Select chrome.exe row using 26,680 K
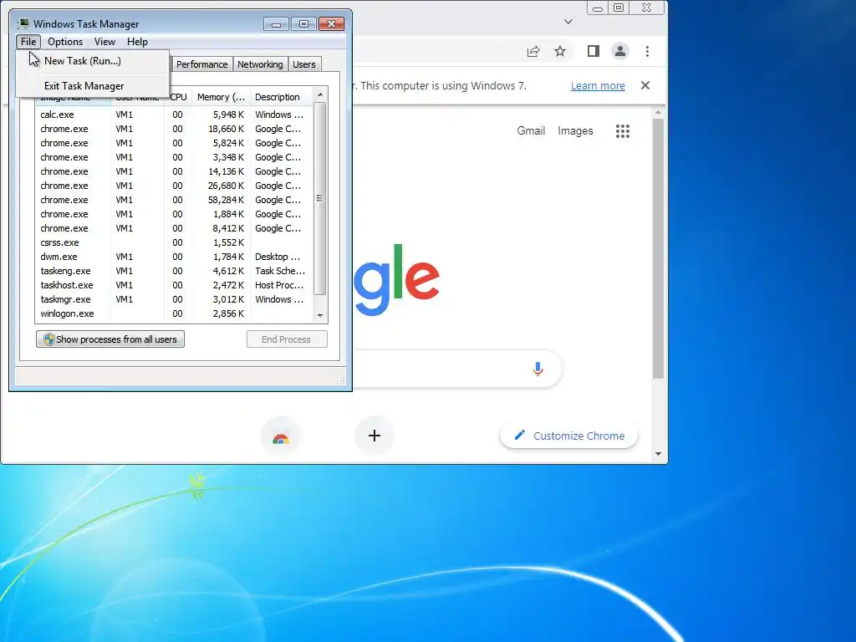This screenshot has height=642, width=856. [x=175, y=186]
